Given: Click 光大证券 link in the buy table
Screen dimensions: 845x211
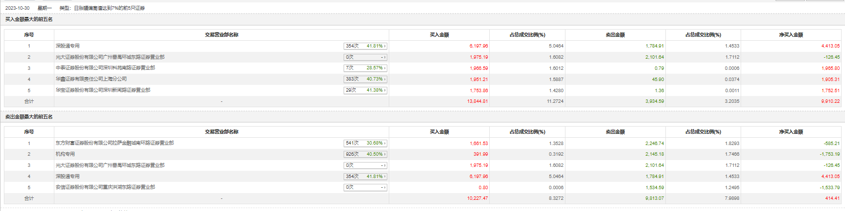Looking at the screenshot, I should pyautogui.click(x=110, y=57).
